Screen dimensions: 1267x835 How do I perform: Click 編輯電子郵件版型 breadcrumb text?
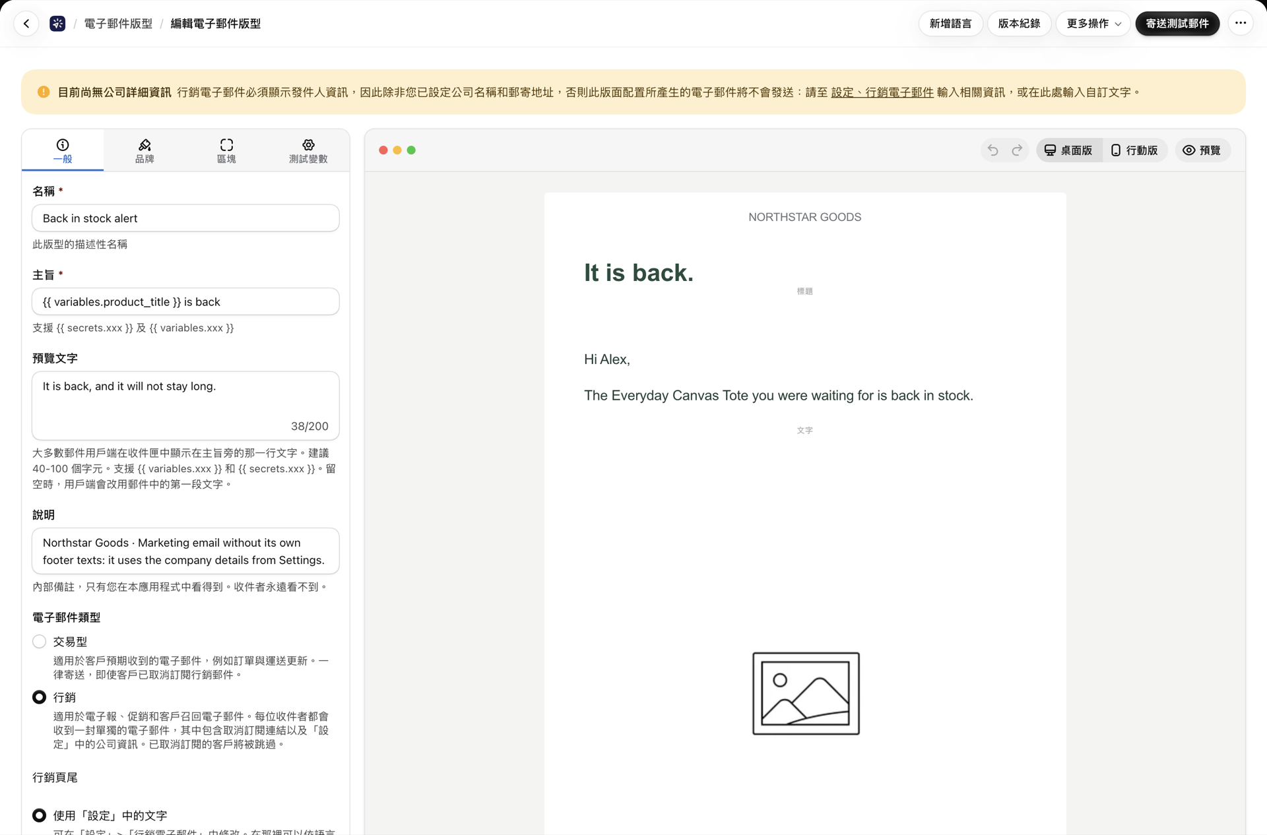[x=215, y=24]
